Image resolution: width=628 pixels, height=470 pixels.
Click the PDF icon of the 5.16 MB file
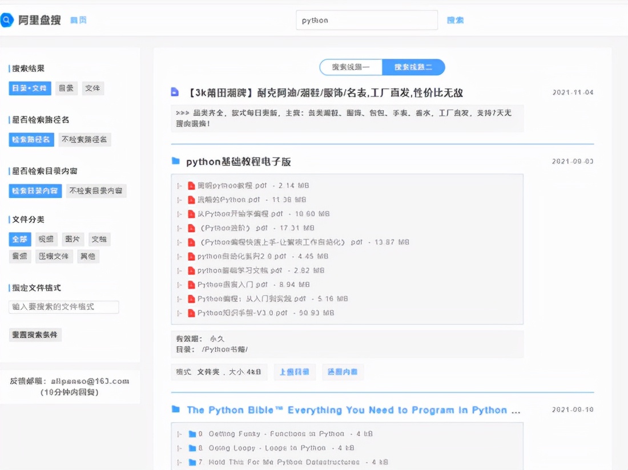coord(191,299)
